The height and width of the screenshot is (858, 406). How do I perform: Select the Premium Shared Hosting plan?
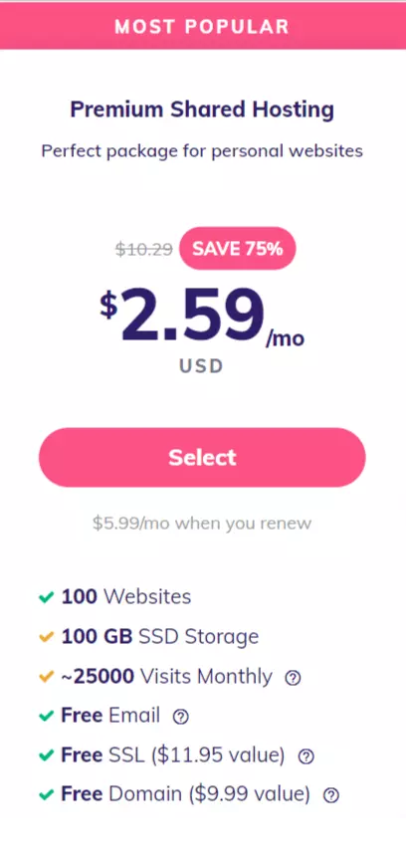(202, 458)
